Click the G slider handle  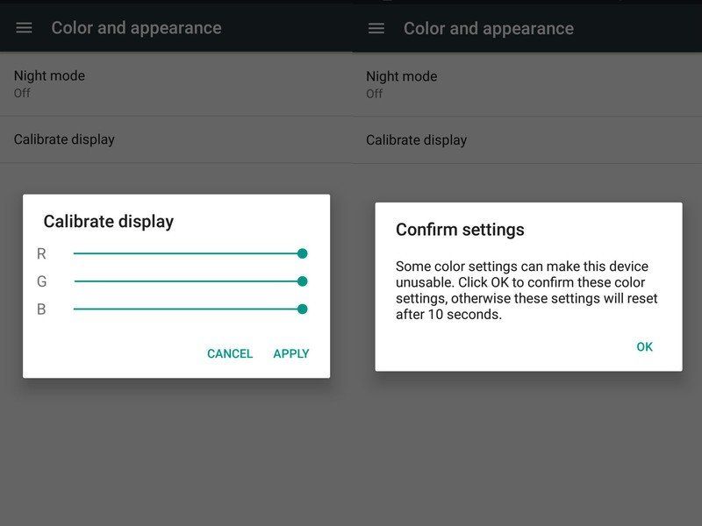302,281
